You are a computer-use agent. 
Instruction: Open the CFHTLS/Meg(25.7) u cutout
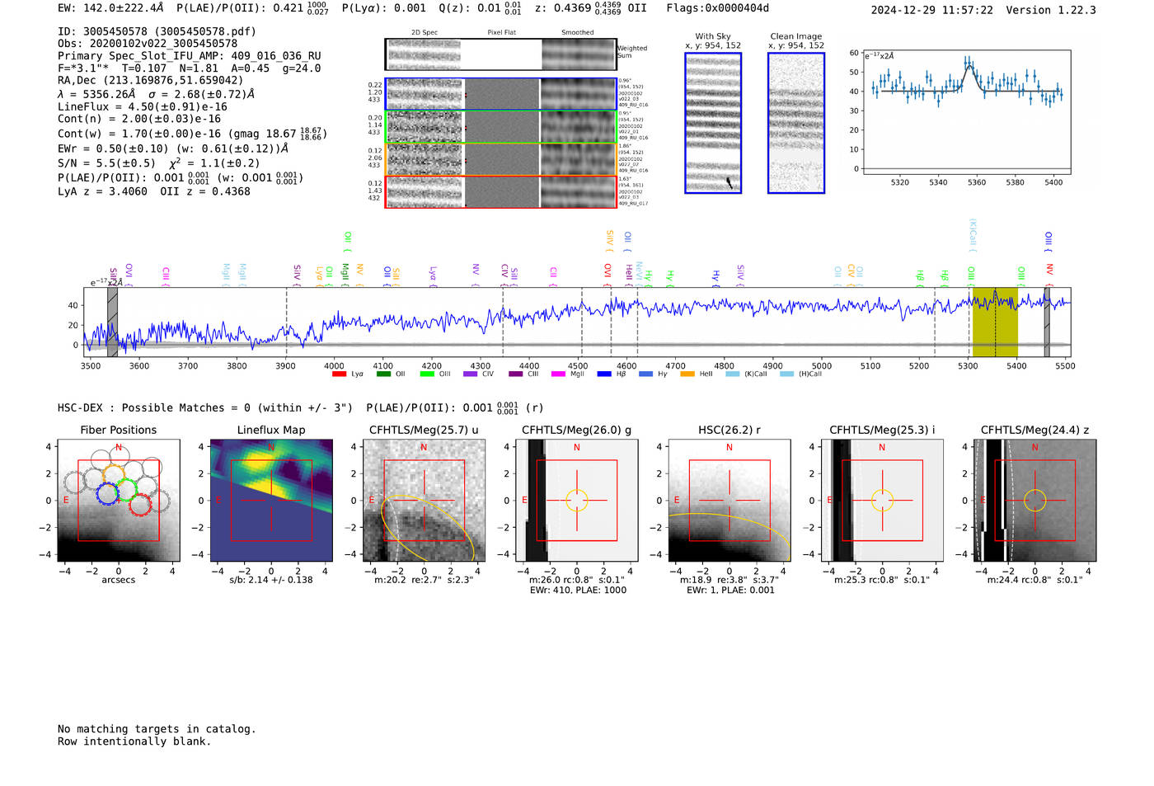(424, 501)
